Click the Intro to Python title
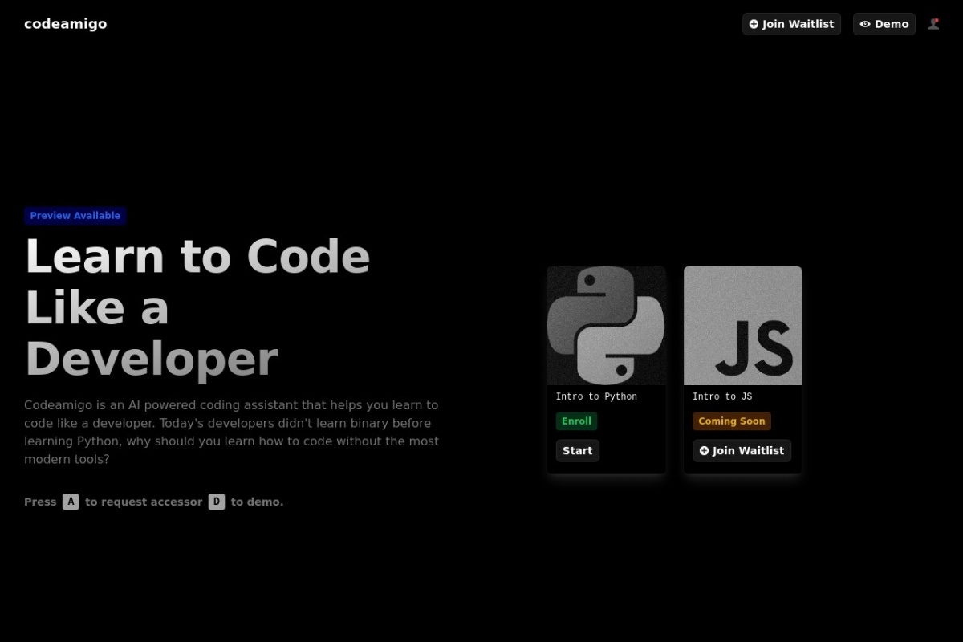Image resolution: width=963 pixels, height=642 pixels. (596, 396)
